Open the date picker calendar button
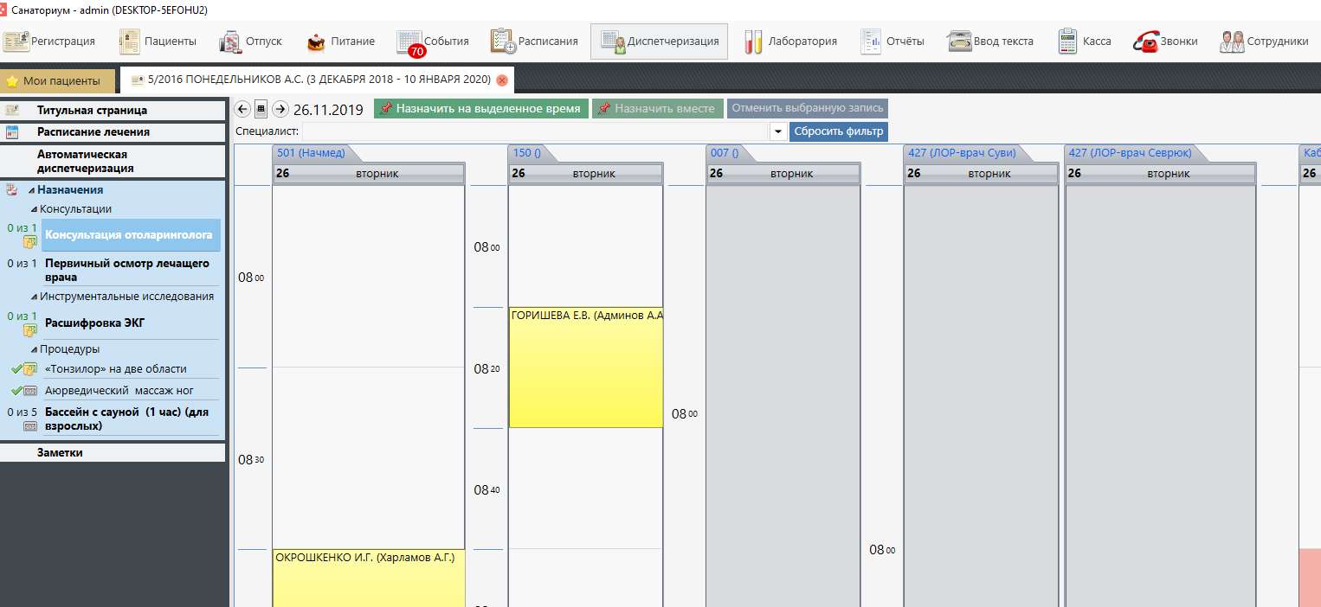This screenshot has width=1321, height=607. 261,109
